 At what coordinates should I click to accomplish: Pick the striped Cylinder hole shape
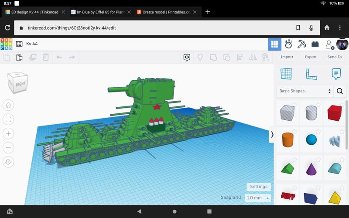pos(311,113)
